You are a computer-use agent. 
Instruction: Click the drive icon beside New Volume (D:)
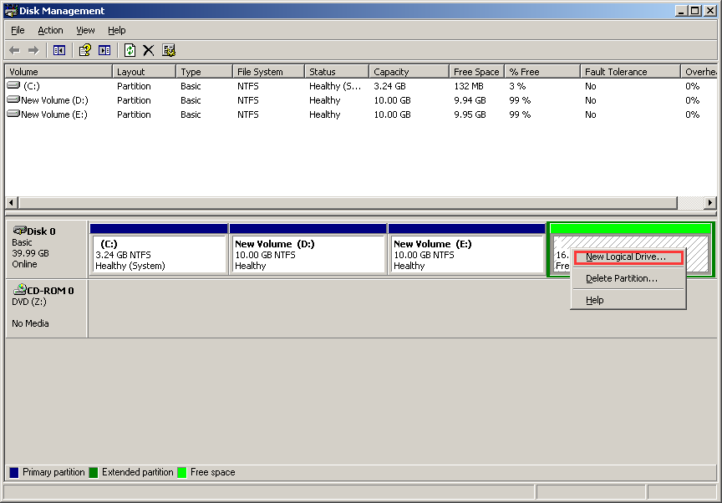coord(14,100)
